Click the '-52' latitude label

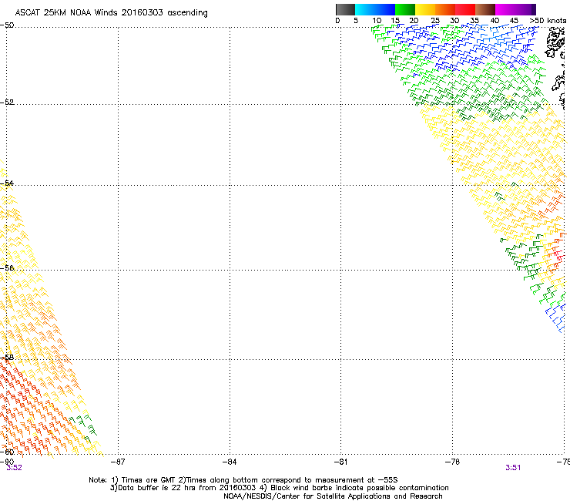7,102
